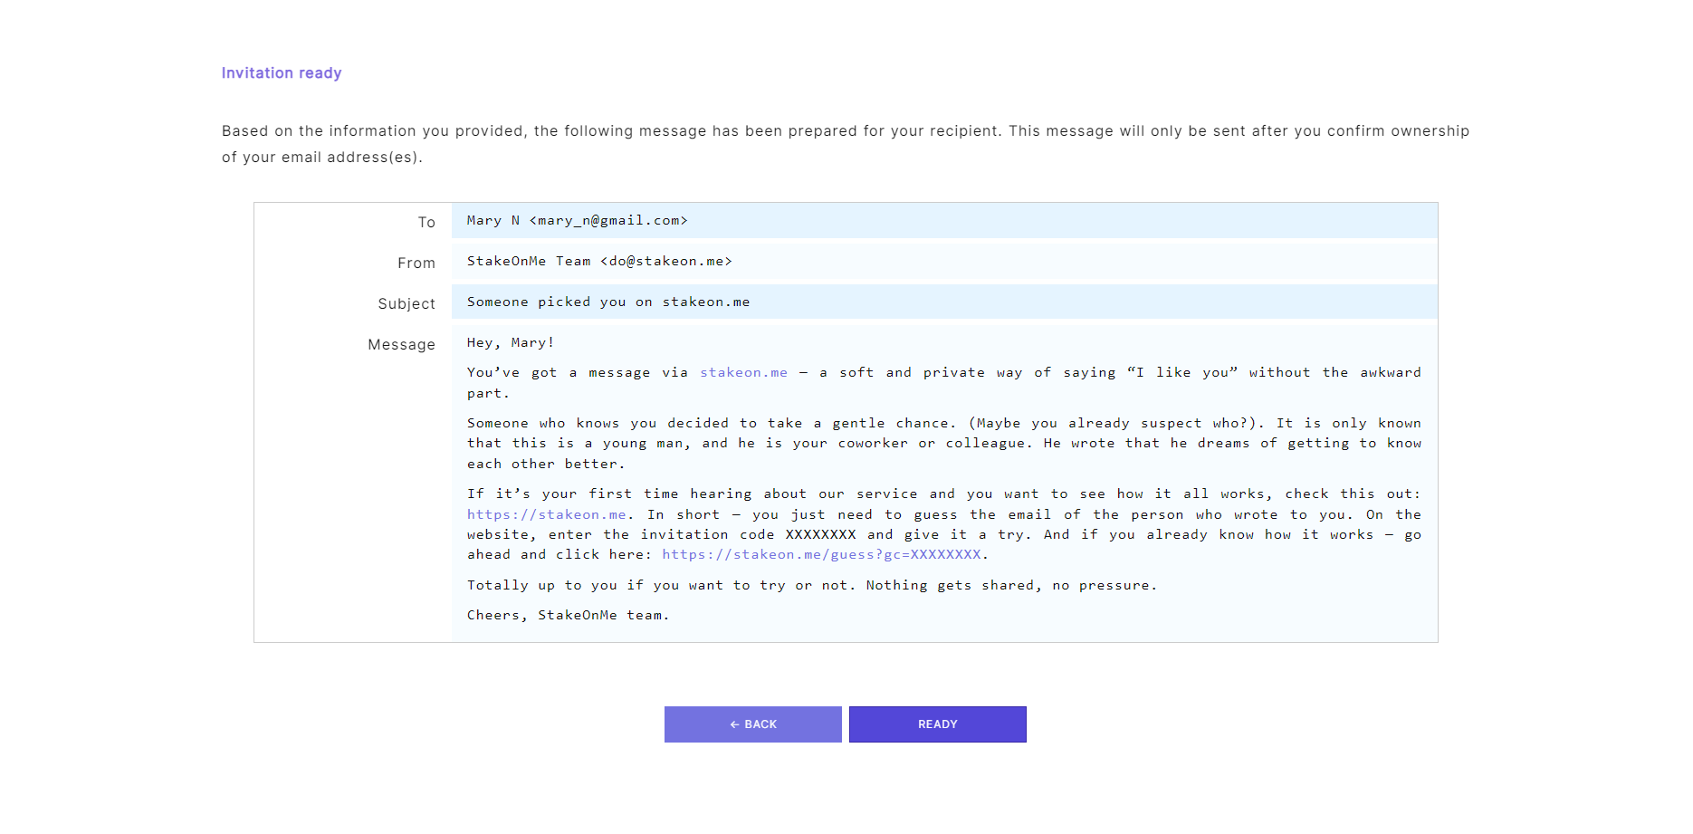This screenshot has height=834, width=1693.
Task: Confirm the invitation with the Ready button
Action: 937,724
